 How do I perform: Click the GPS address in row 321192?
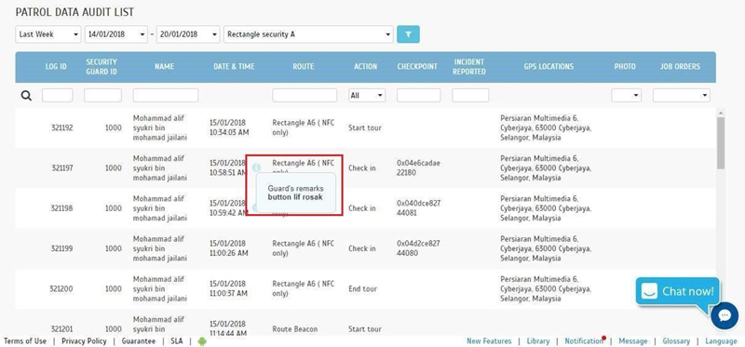pos(546,127)
